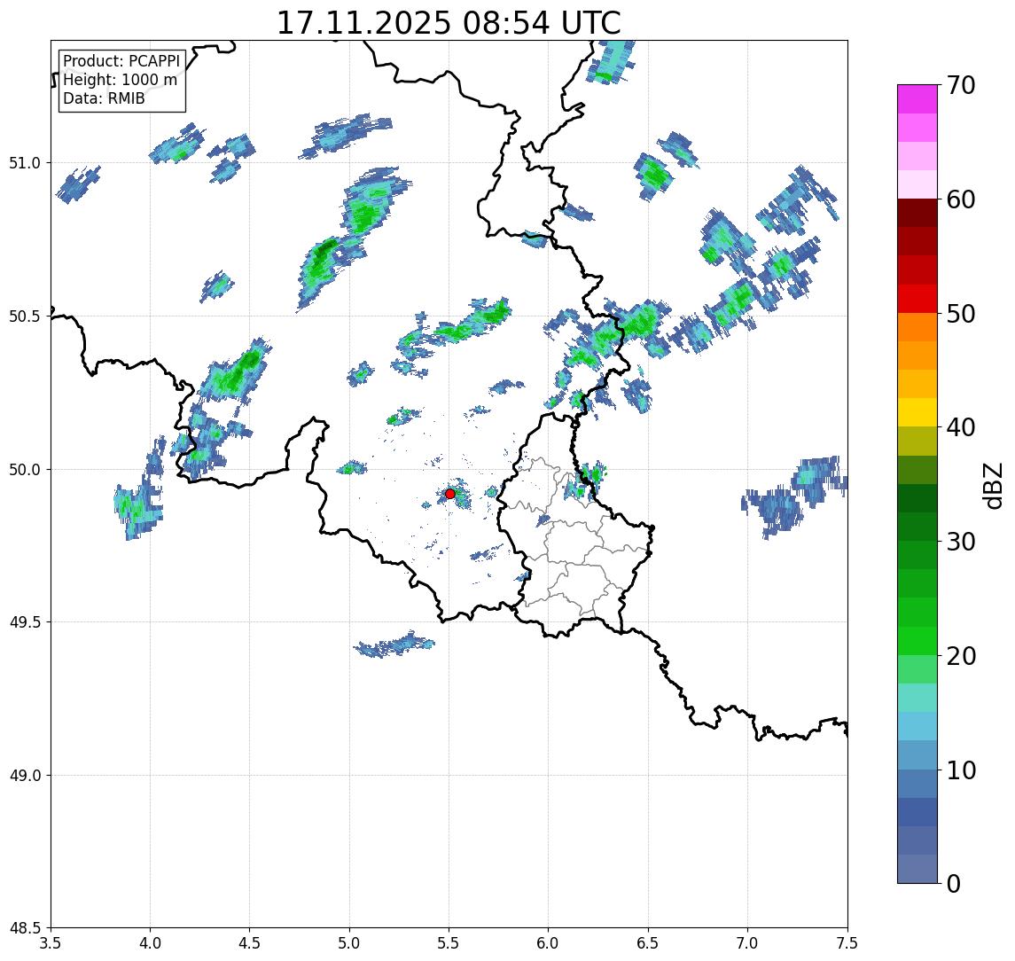Click the longitude axis label 5.0
The image size is (1015, 961).
(349, 943)
